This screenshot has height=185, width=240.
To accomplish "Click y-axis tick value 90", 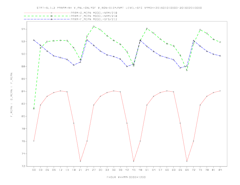I will point(23,54).
